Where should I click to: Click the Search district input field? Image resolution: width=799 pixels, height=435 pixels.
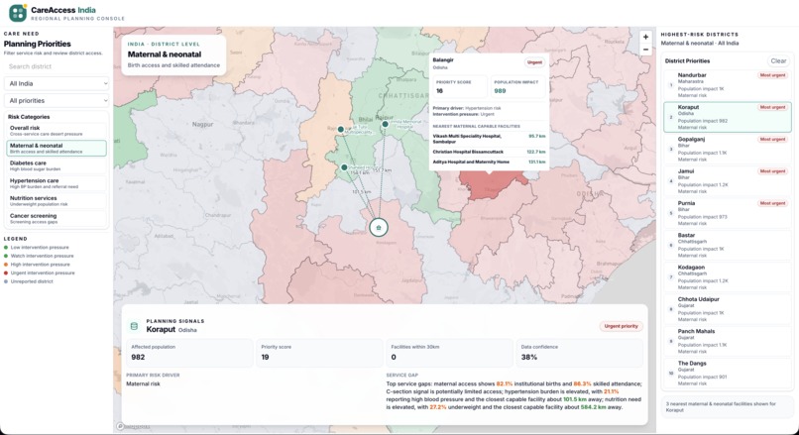coord(57,66)
